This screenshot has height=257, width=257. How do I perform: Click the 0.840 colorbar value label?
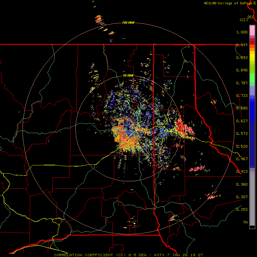242,70
